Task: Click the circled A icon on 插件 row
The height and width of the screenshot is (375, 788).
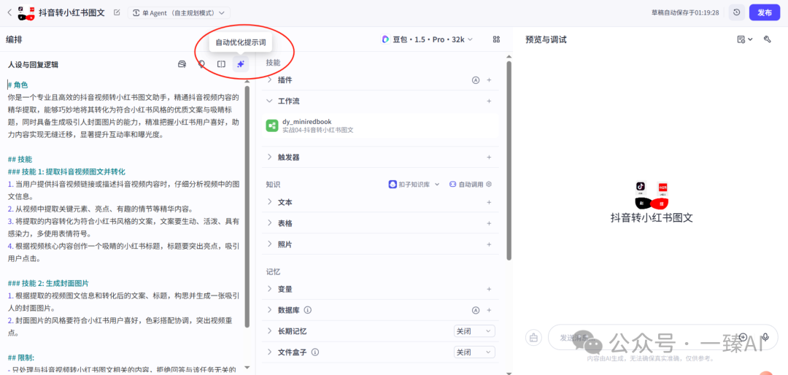Action: coord(476,80)
